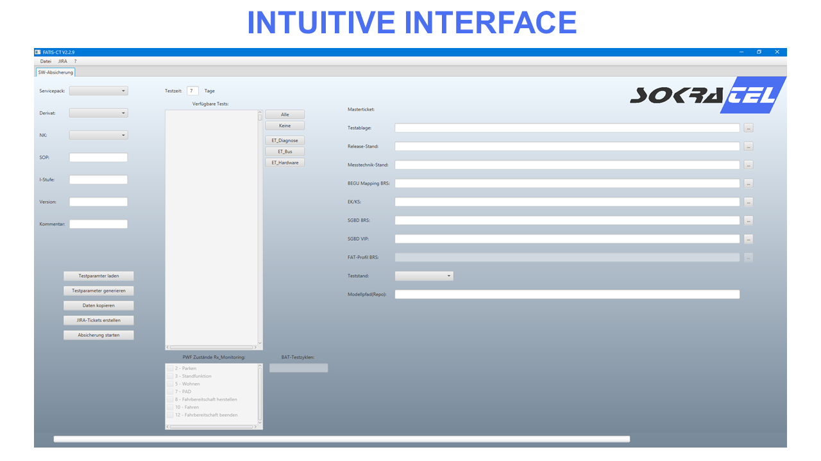Click the Messtechnik-Stand input field
The width and height of the screenshot is (821, 461).
[x=567, y=165]
